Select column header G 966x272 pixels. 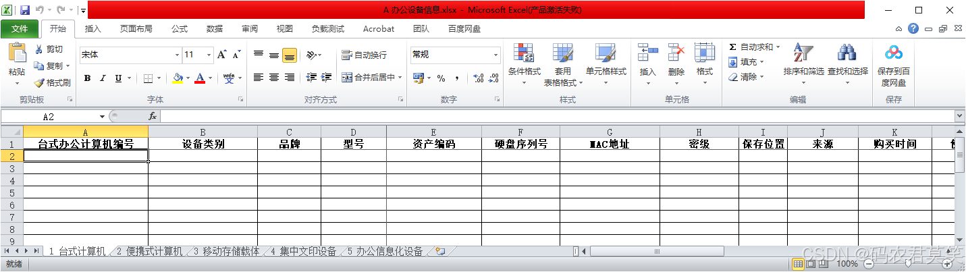point(610,132)
